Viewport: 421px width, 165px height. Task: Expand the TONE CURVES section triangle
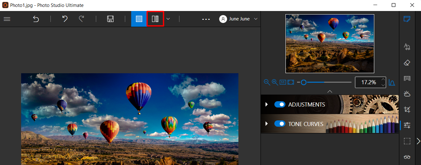tap(266, 124)
